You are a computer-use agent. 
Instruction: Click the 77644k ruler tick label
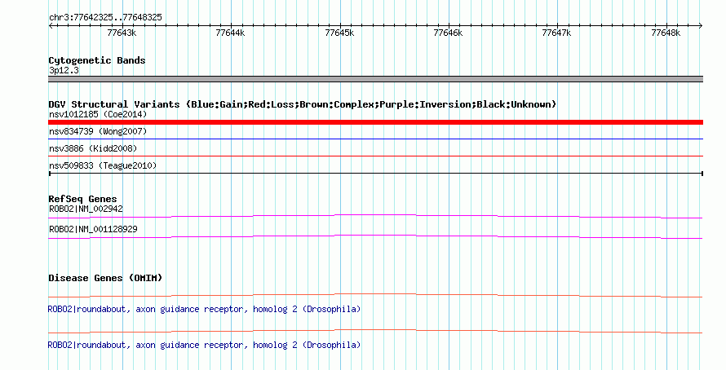click(x=231, y=33)
